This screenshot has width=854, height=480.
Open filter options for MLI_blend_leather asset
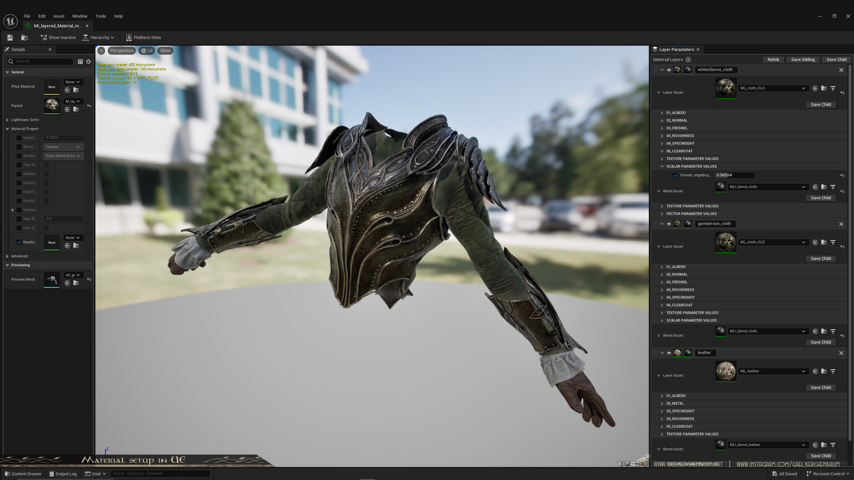pos(833,445)
